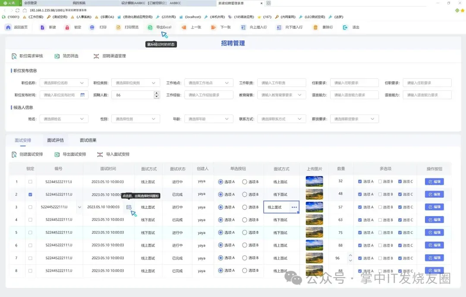
Task: Switch to 设计模板AABBCC browser tab
Action: [144, 3]
